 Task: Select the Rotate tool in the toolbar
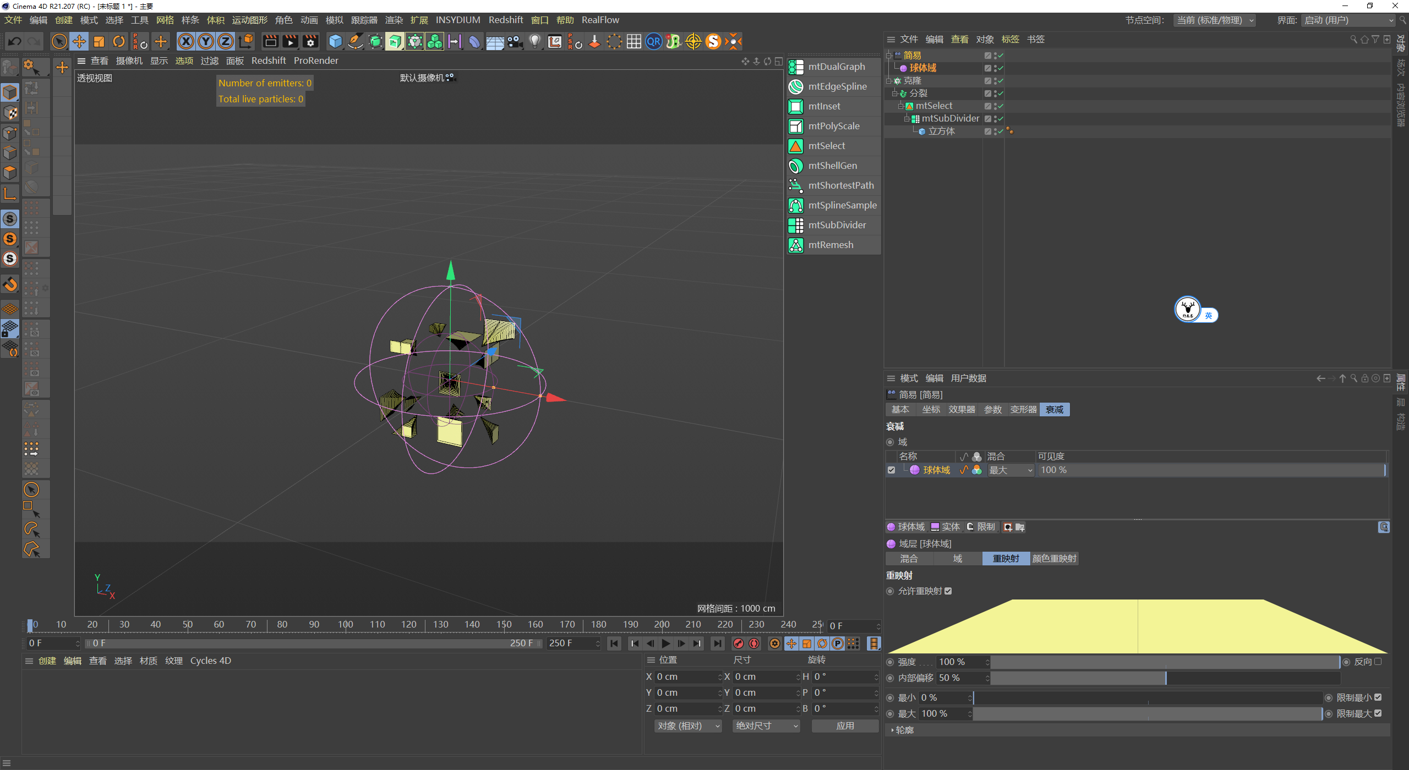pos(119,42)
